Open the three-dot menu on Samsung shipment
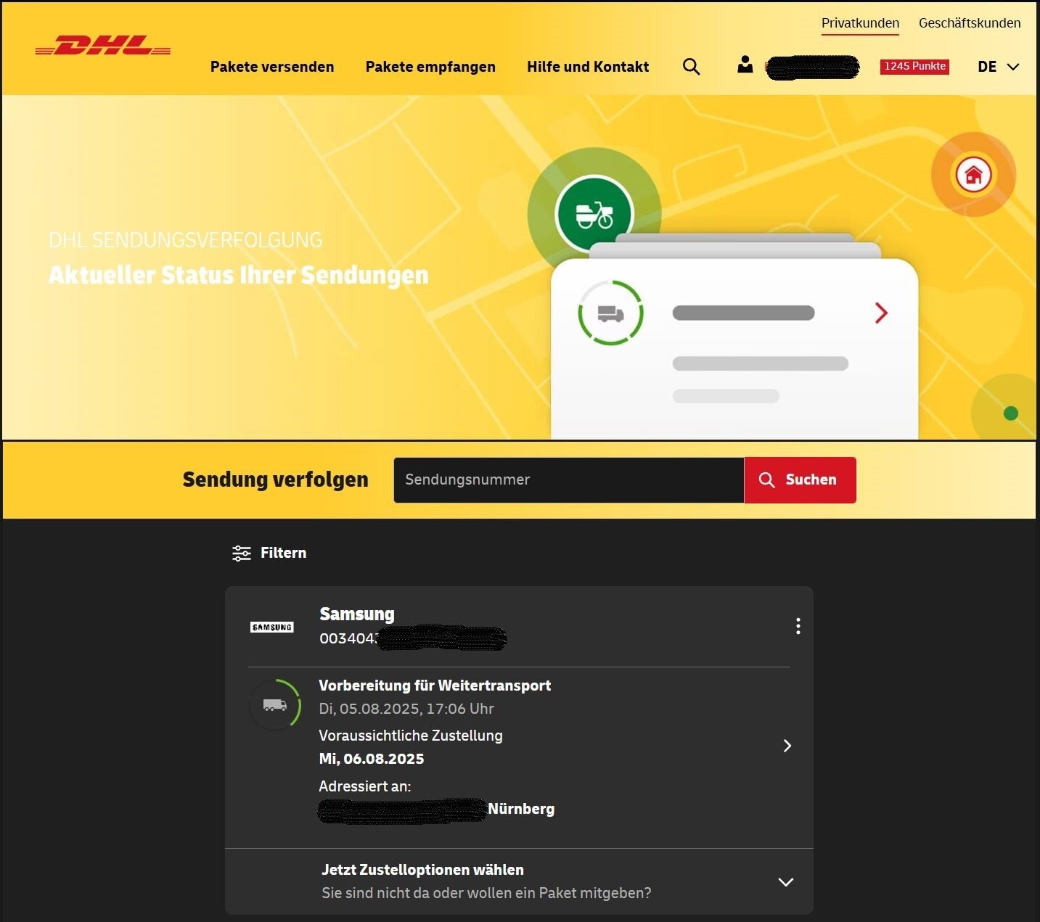The width and height of the screenshot is (1040, 922). (x=798, y=626)
